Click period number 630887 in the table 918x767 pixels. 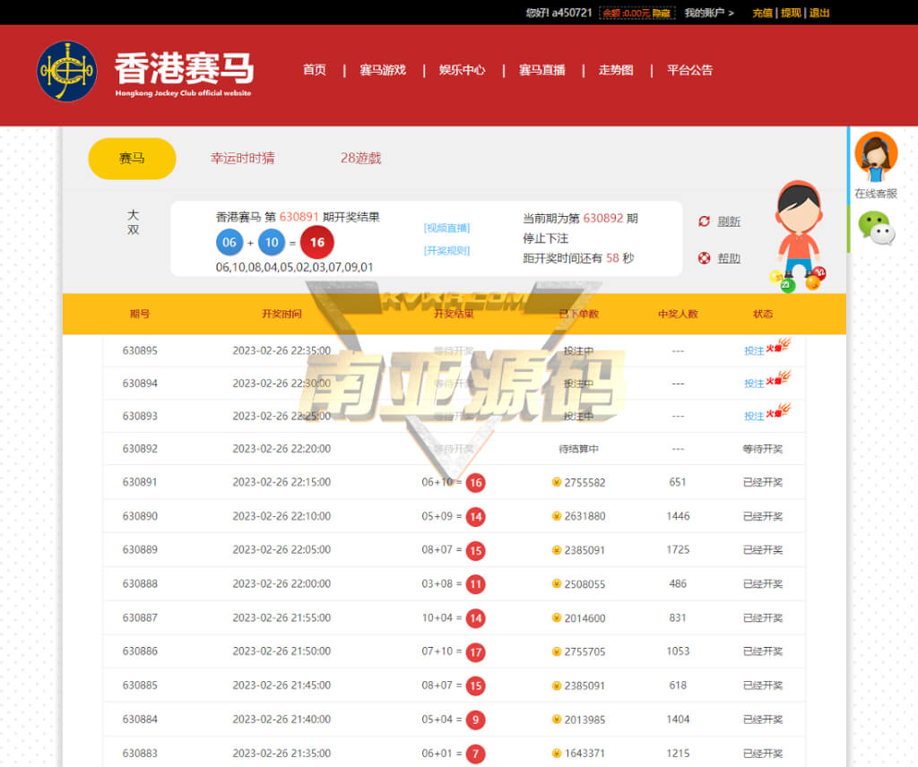click(x=140, y=618)
